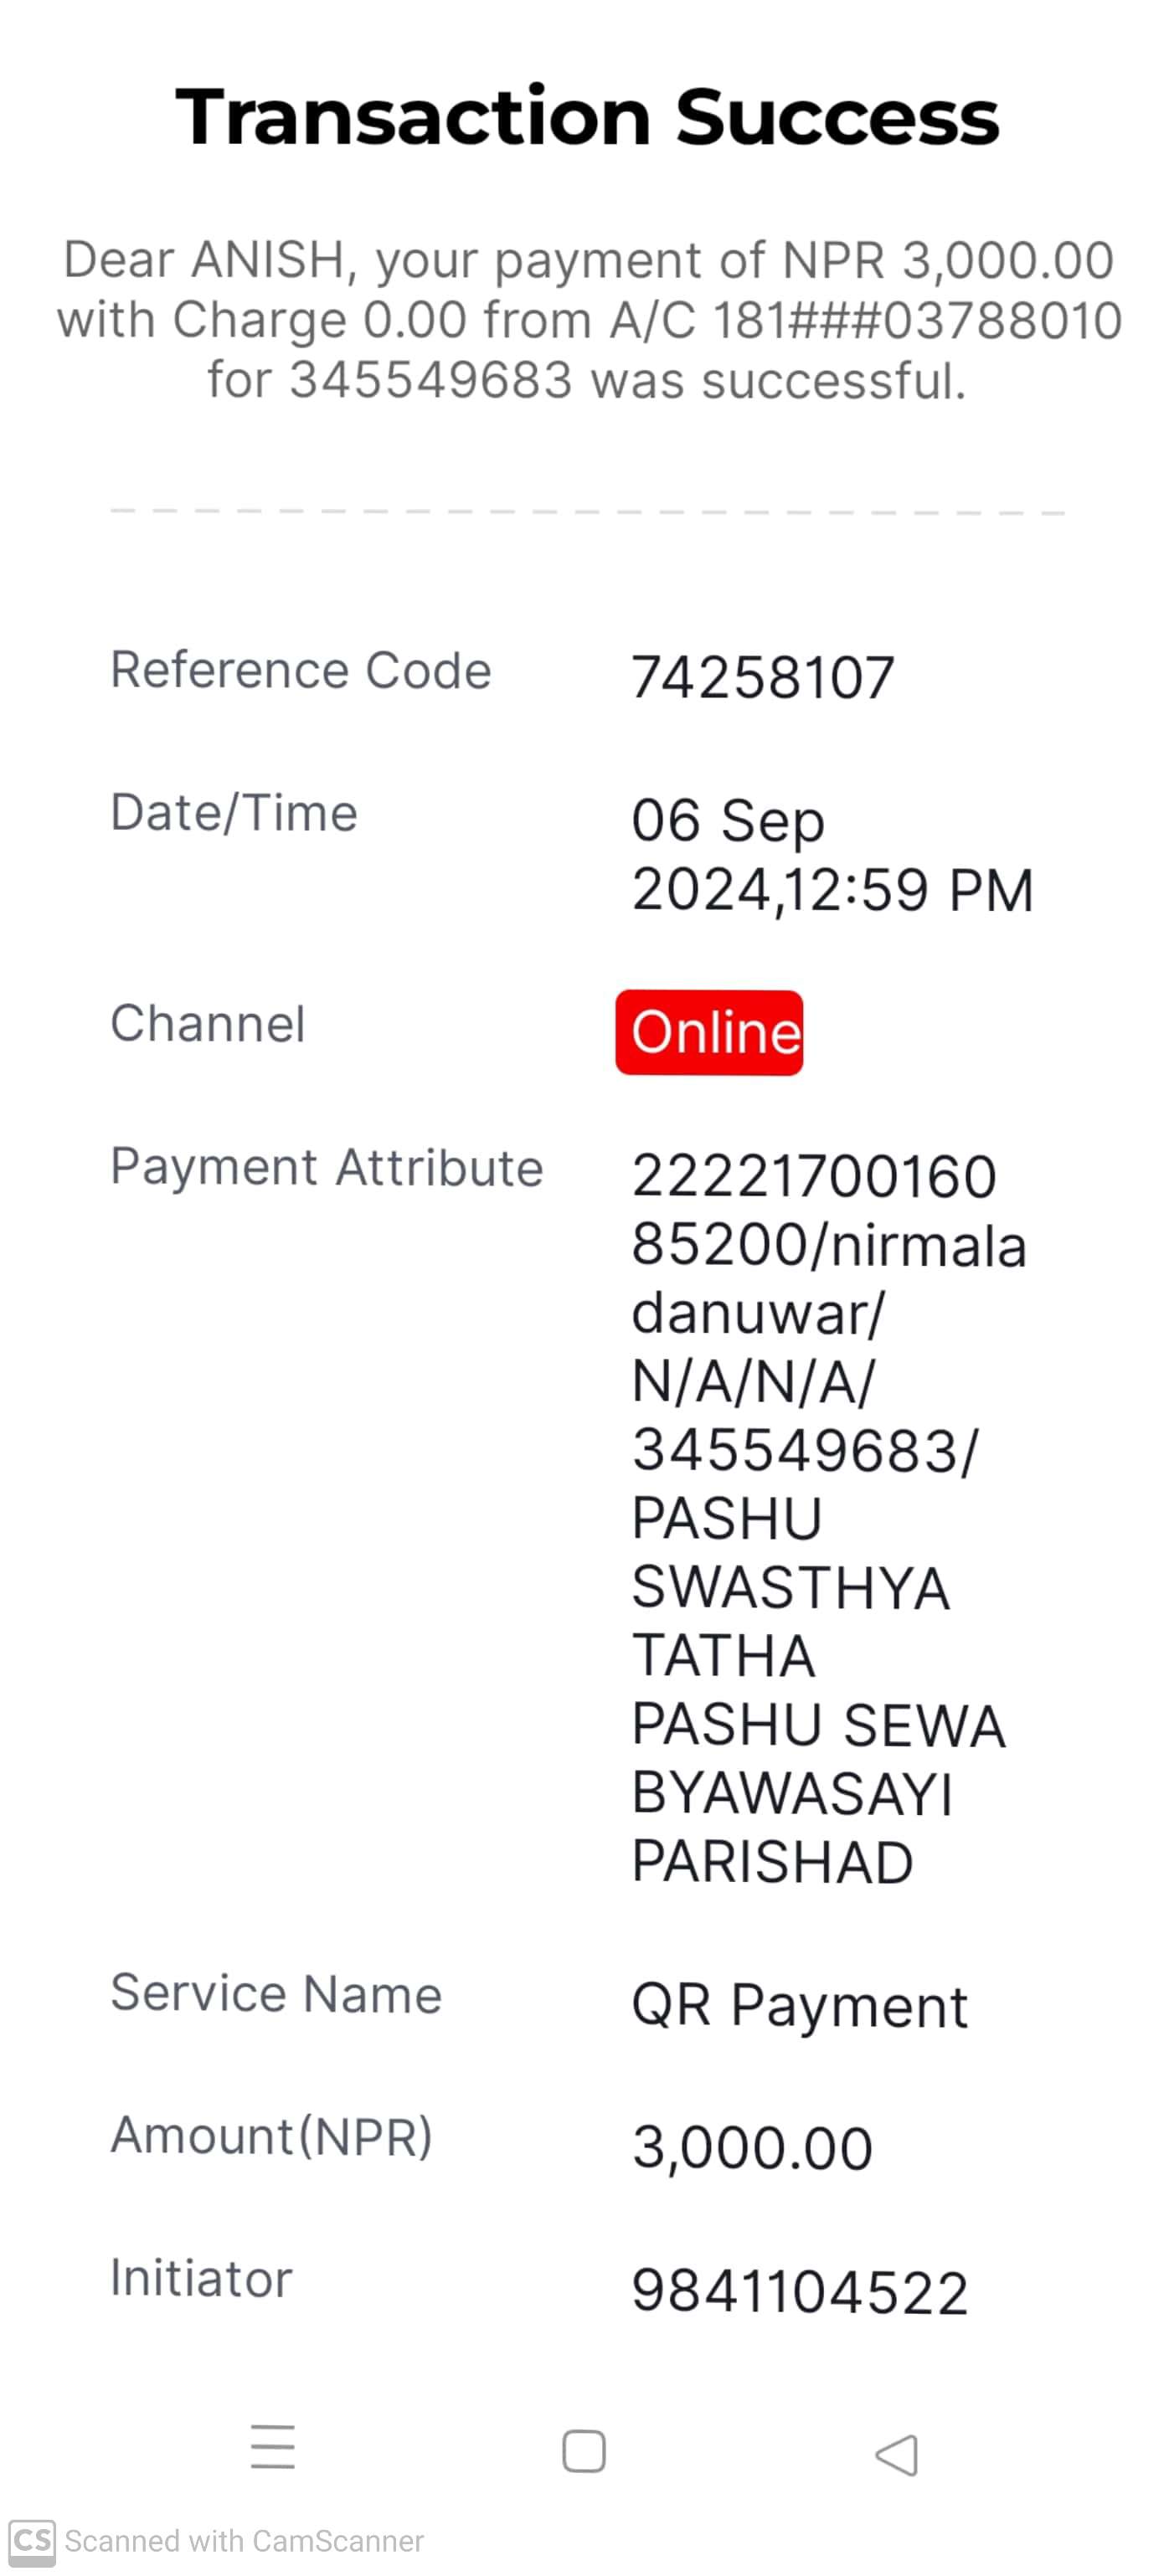Image resolution: width=1169 pixels, height=2576 pixels.
Task: Click the Date/Time field label
Action: tap(234, 812)
